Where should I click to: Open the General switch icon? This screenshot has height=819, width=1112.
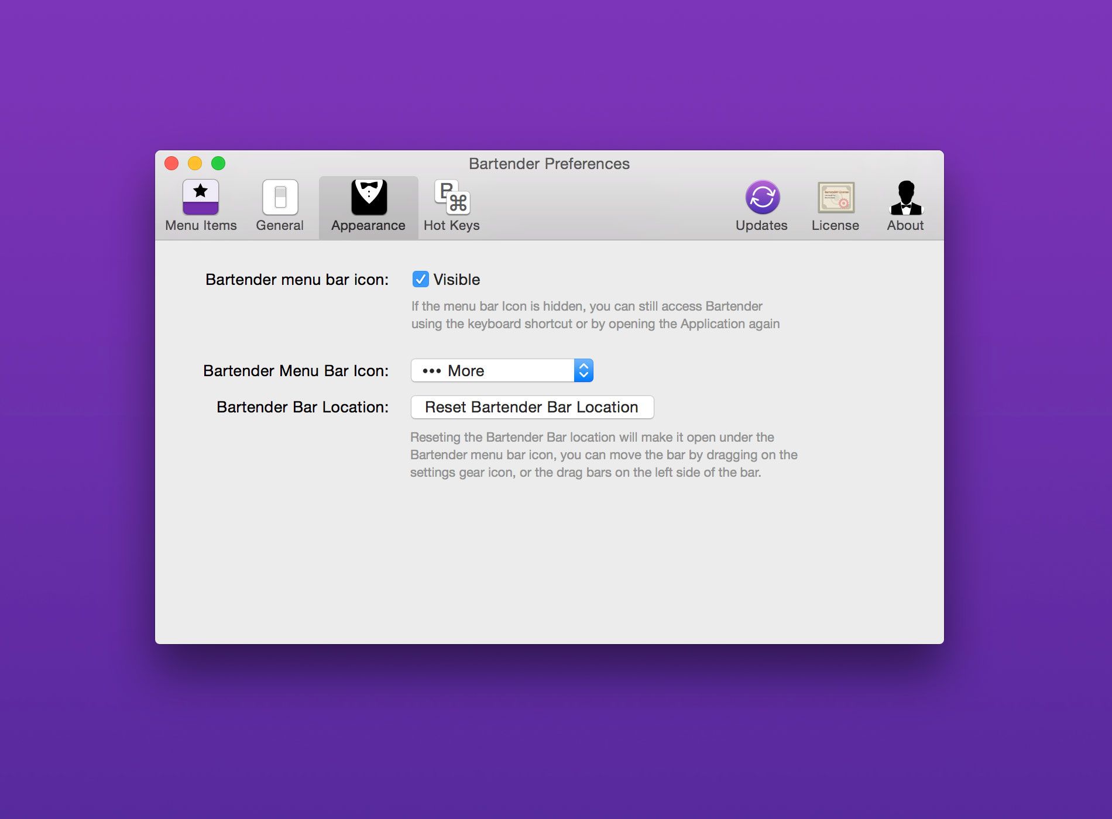pos(280,197)
